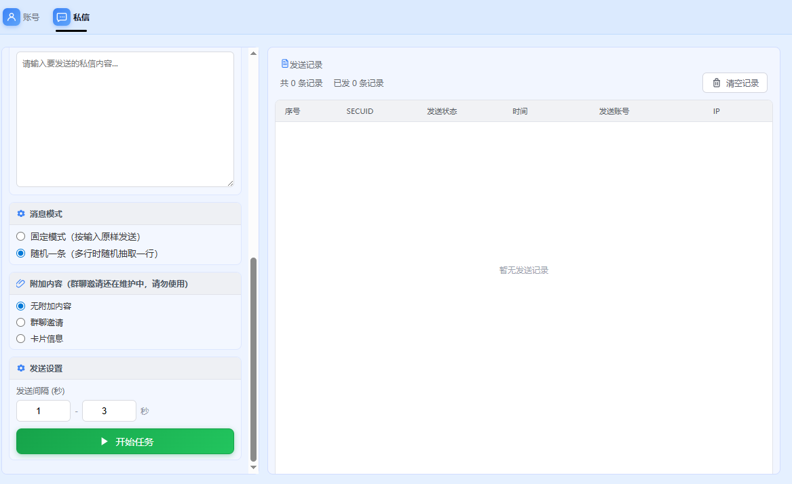The height and width of the screenshot is (484, 792).
Task: Switch to the 账号 tab
Action: [x=22, y=16]
